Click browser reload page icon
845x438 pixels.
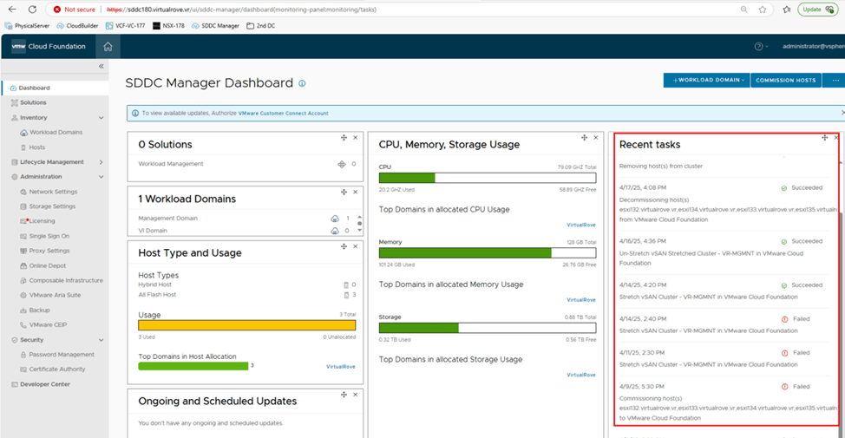pos(32,10)
